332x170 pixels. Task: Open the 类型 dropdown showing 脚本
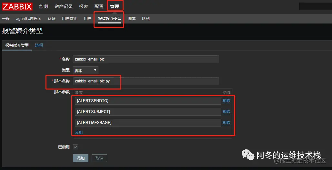(x=86, y=70)
